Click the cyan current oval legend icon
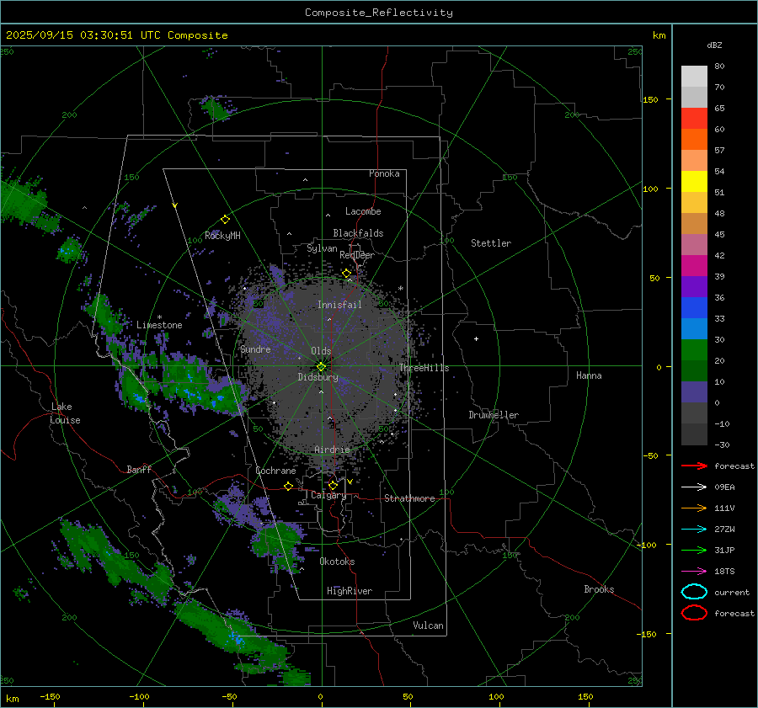Image resolution: width=758 pixels, height=708 pixels. click(x=694, y=592)
